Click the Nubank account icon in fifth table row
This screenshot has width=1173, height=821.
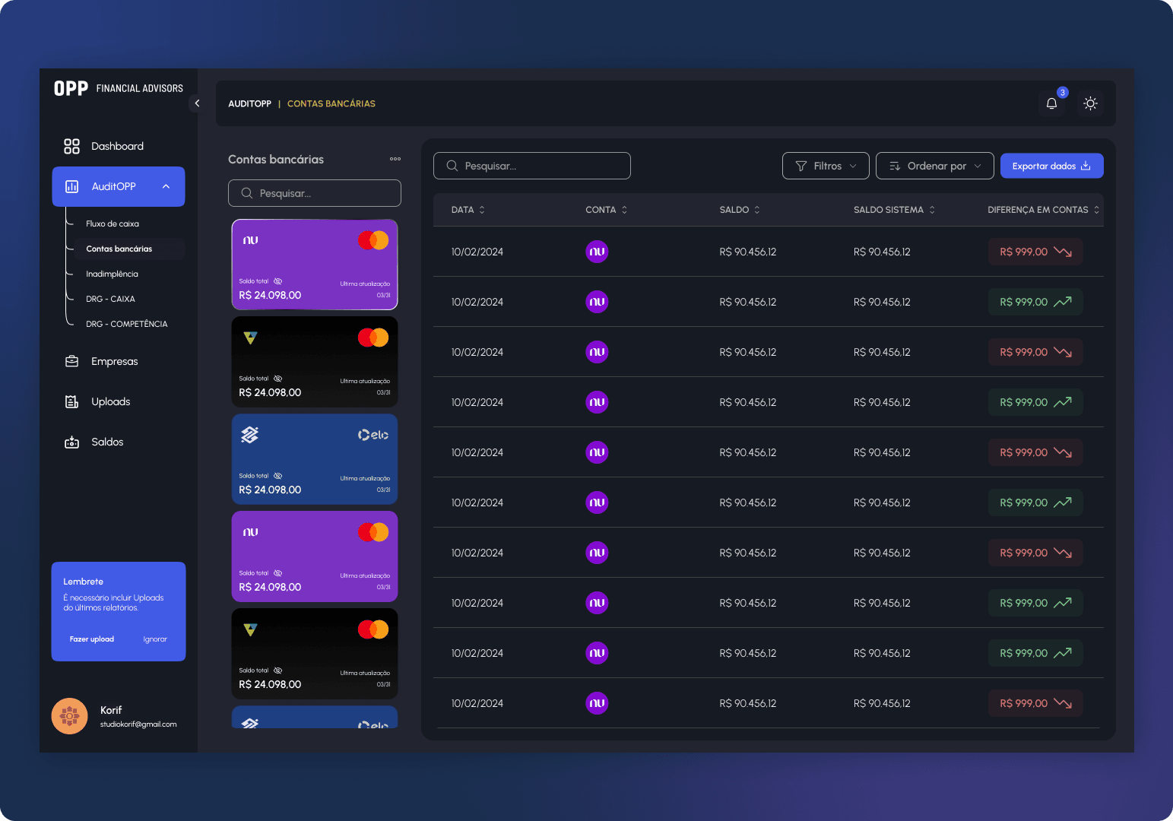(x=597, y=452)
